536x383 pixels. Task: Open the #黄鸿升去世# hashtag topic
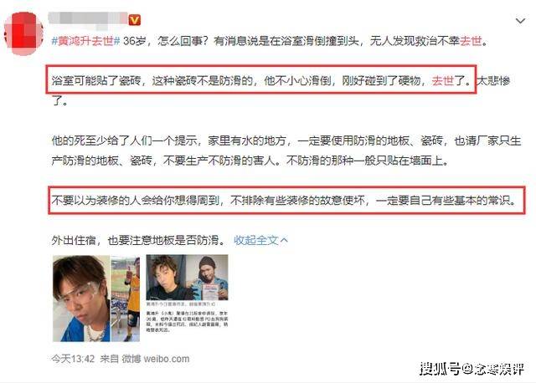tap(85, 41)
